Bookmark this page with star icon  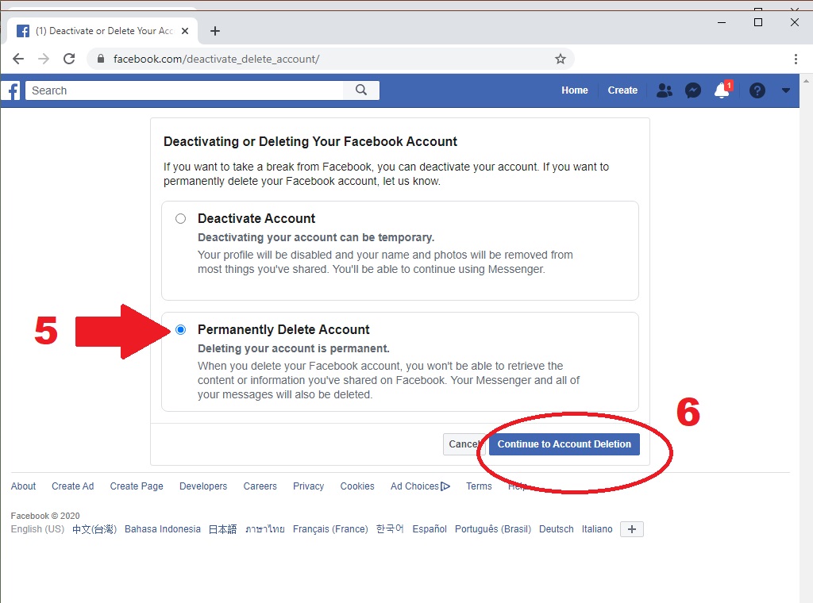coord(561,59)
